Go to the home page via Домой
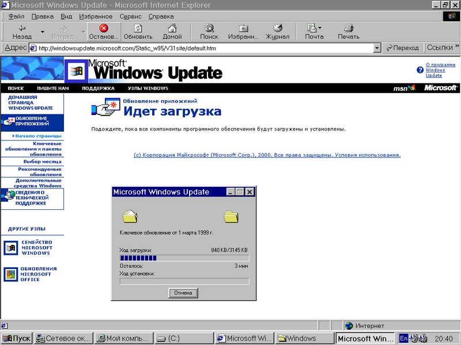The height and width of the screenshot is (345, 461). point(172,32)
